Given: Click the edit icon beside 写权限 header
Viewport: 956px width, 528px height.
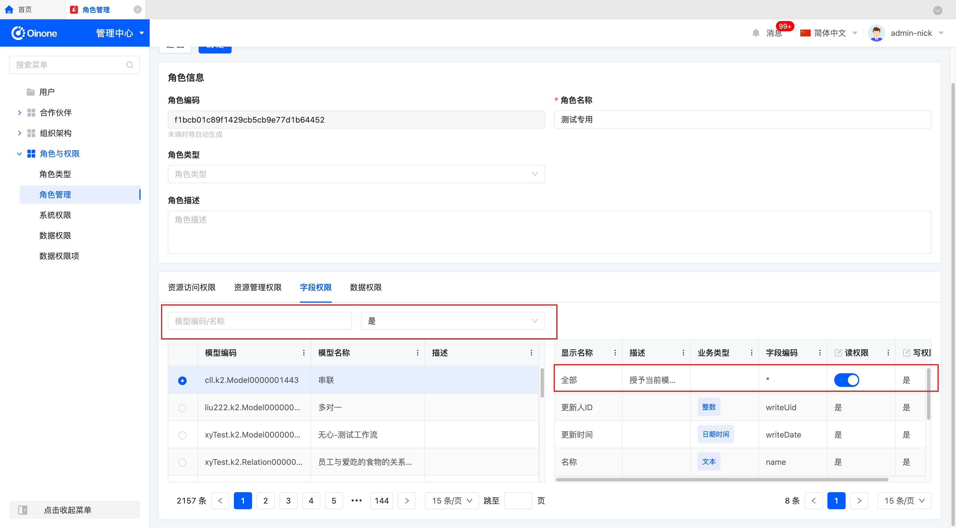Looking at the screenshot, I should (906, 352).
